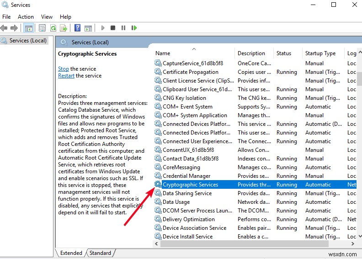Screen dimensions: 362x259
Task: Open the File menu
Action: (6, 17)
